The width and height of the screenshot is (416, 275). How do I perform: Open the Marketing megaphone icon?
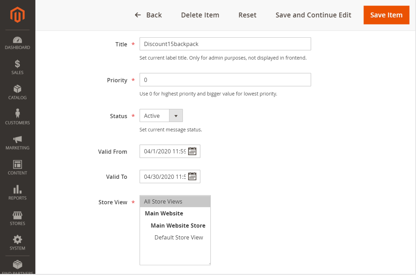(17, 139)
